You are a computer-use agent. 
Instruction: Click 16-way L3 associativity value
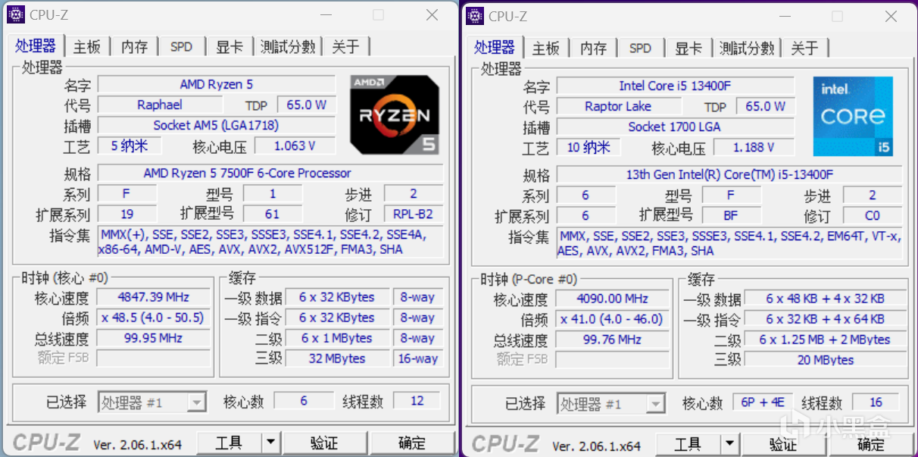click(419, 358)
